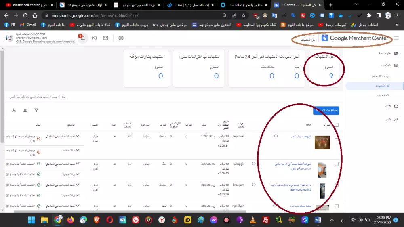Open Word from the taskbar

(x=318, y=220)
